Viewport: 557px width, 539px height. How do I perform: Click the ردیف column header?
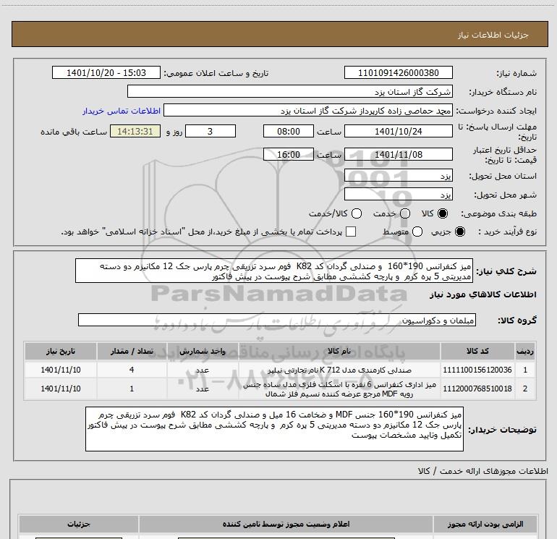(x=525, y=351)
